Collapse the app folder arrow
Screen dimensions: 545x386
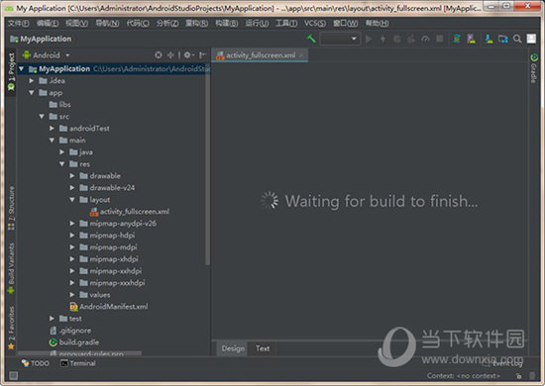point(32,93)
